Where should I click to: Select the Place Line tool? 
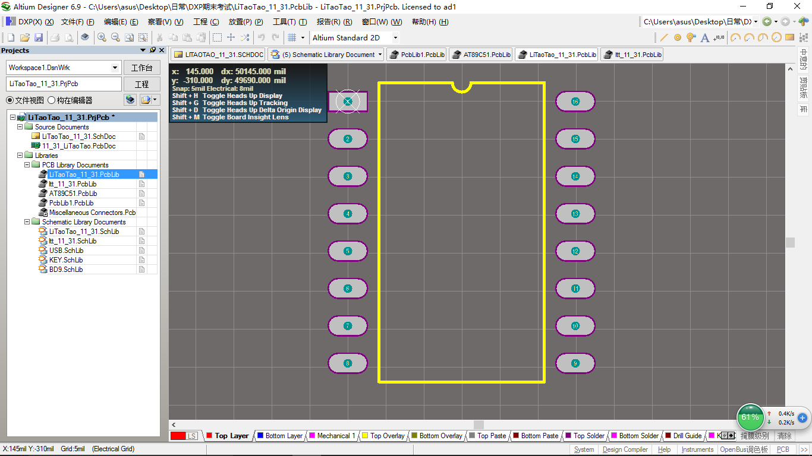click(664, 37)
